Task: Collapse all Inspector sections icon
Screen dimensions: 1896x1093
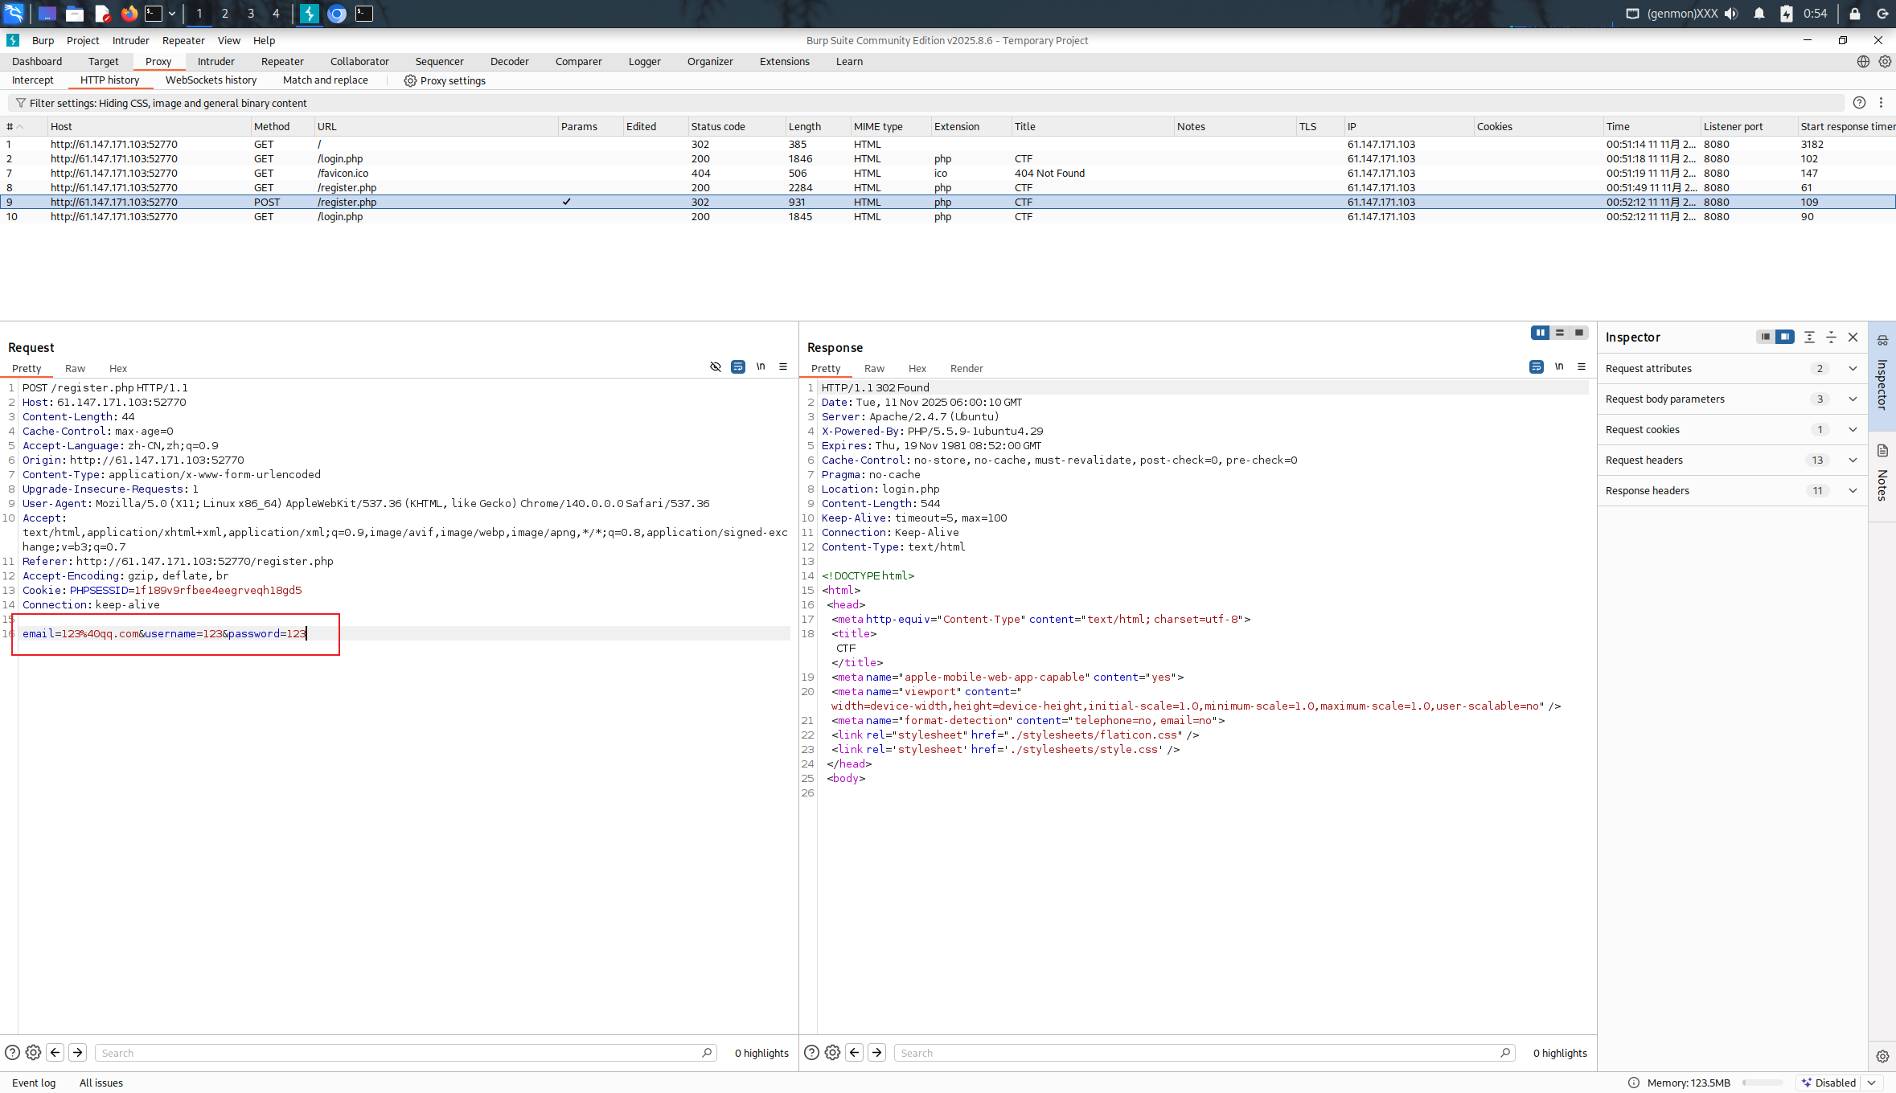Action: pyautogui.click(x=1831, y=338)
